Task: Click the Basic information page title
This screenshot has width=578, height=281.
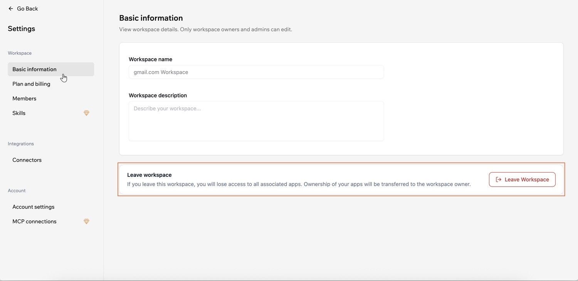Action: tap(151, 18)
